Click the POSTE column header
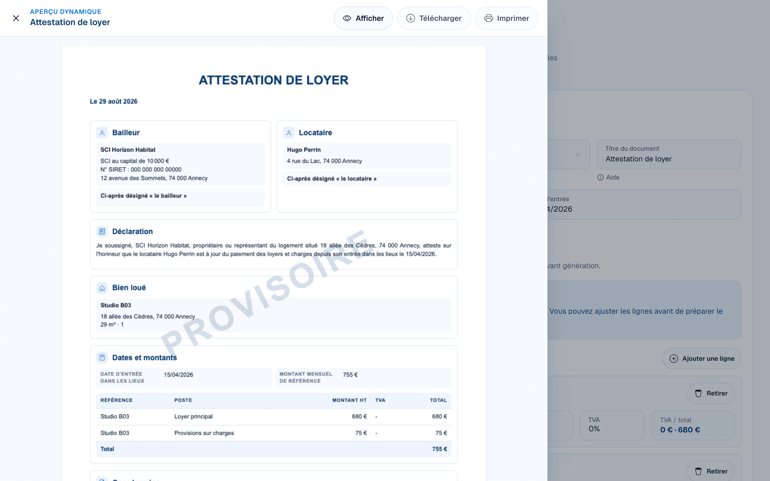 tap(183, 400)
